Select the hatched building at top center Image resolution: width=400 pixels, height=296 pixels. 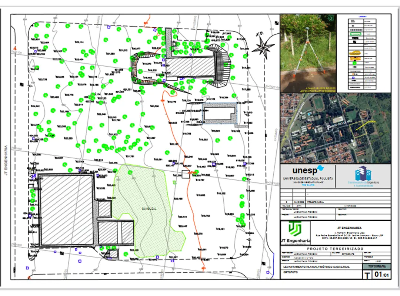point(190,67)
